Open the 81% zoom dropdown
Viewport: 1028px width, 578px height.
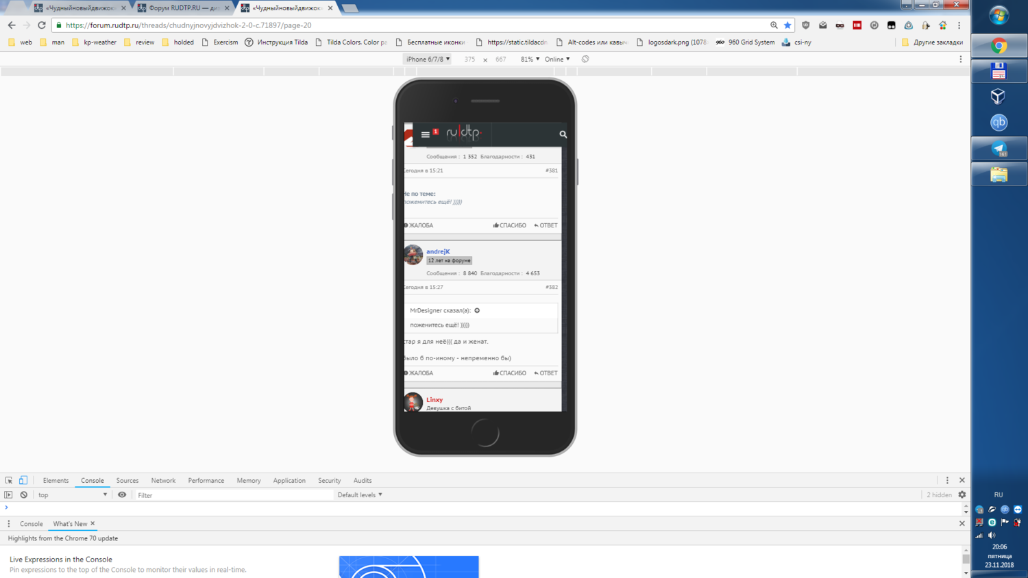pyautogui.click(x=530, y=60)
